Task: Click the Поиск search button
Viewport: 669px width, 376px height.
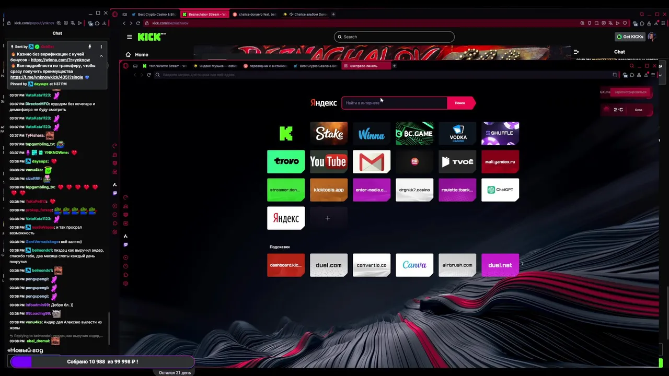Action: click(x=460, y=103)
